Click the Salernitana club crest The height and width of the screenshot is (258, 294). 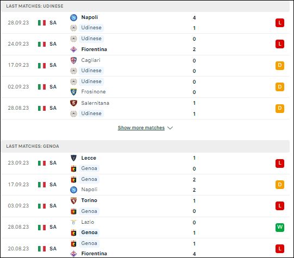[x=73, y=103]
